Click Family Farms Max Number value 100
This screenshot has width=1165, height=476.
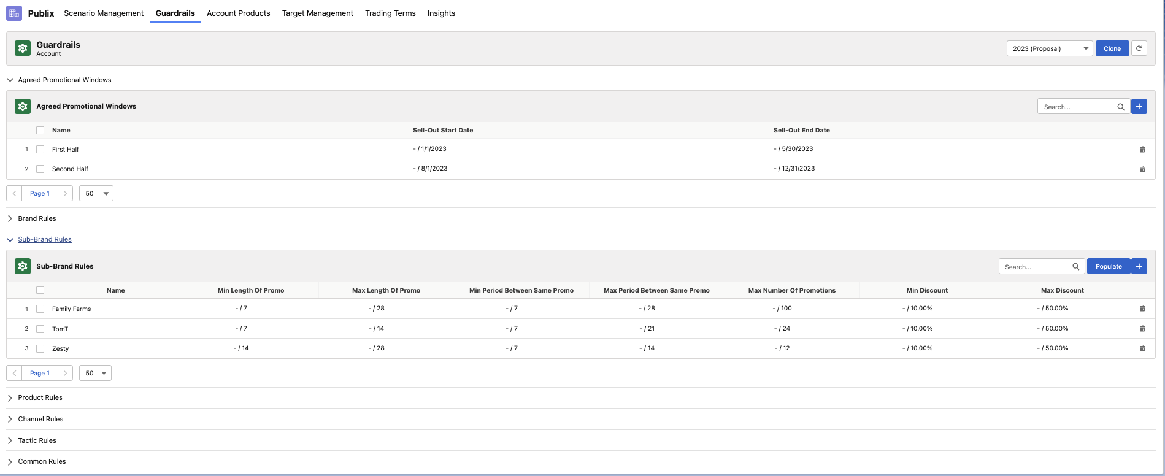pyautogui.click(x=782, y=308)
